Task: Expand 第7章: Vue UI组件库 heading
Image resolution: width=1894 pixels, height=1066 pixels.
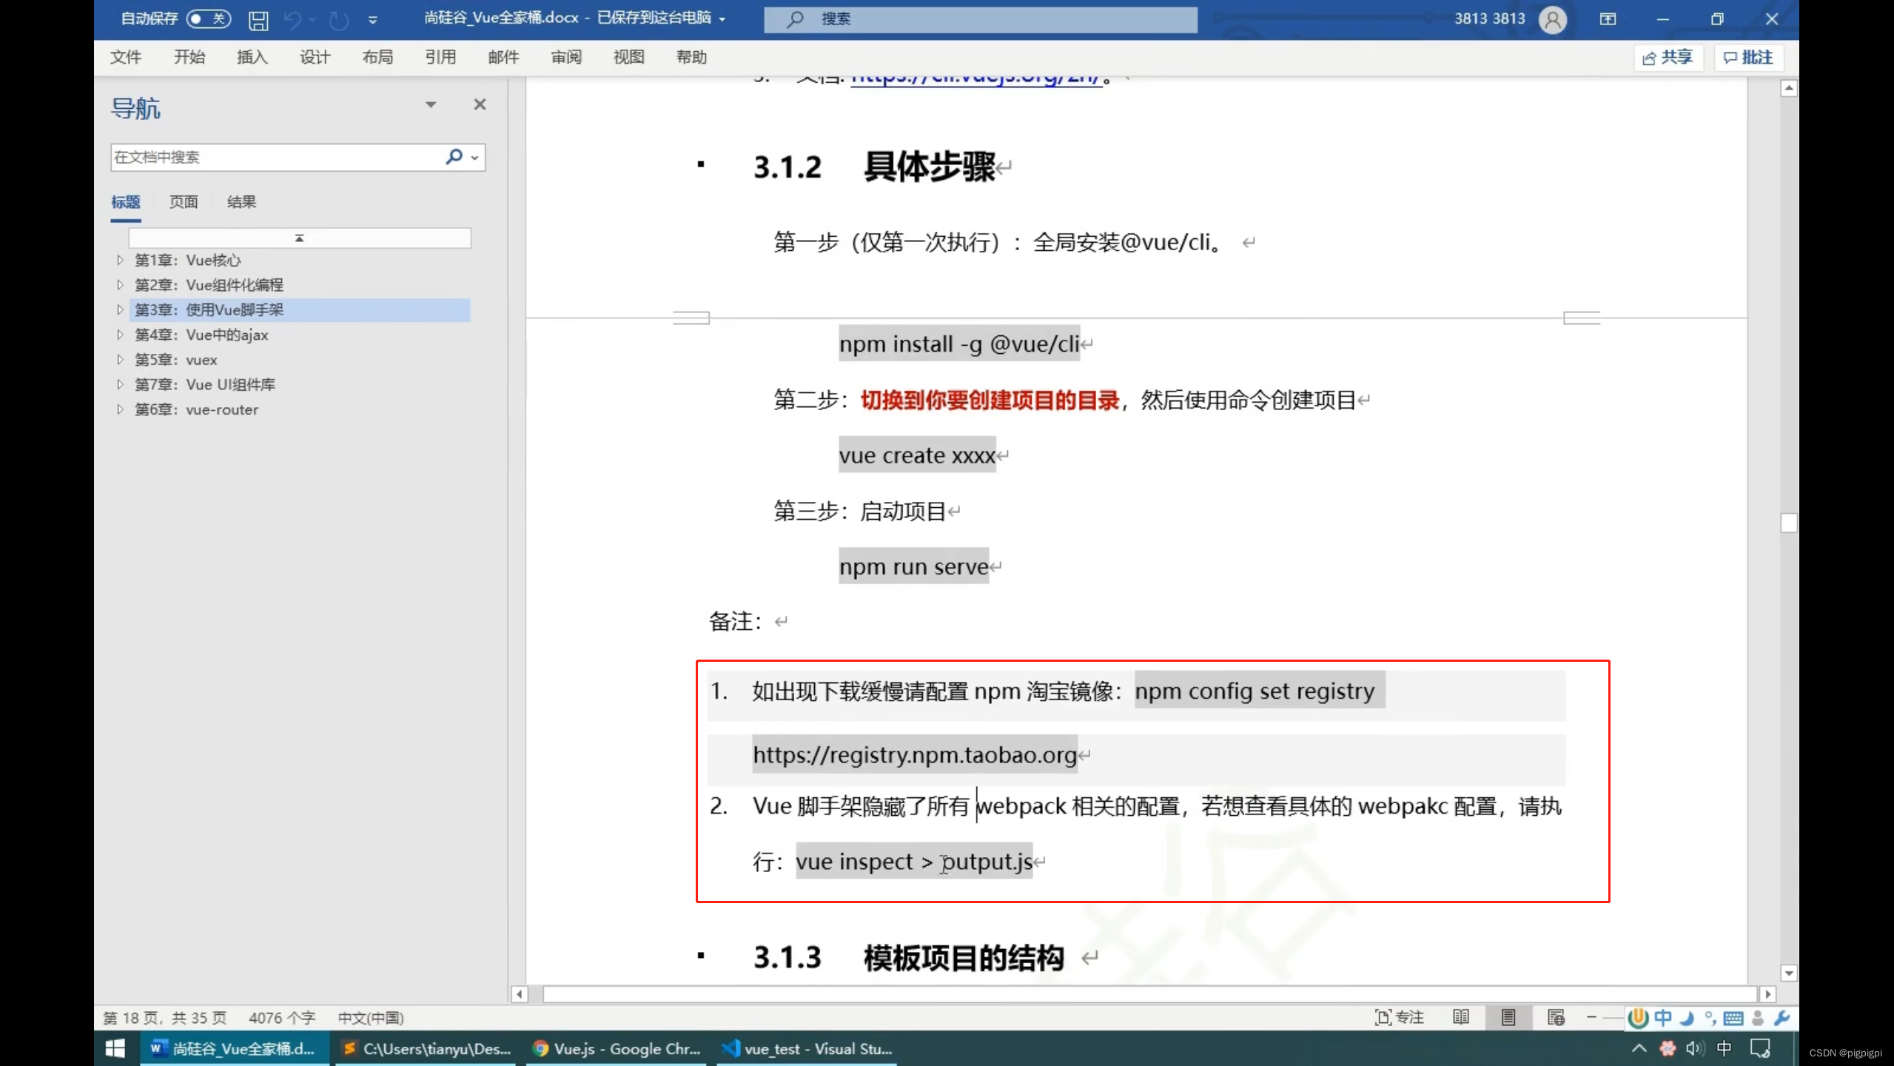Action: [x=120, y=384]
